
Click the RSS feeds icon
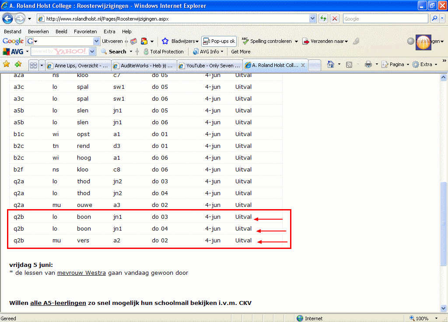point(349,65)
